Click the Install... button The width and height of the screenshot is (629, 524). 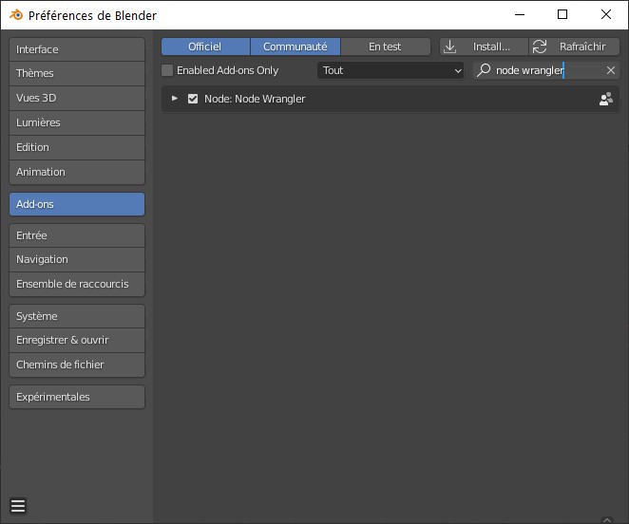point(484,47)
